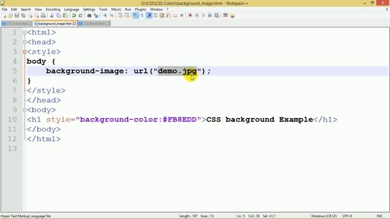Click line number 10 in the margin
This screenshot has width=390, height=219.
12,119
